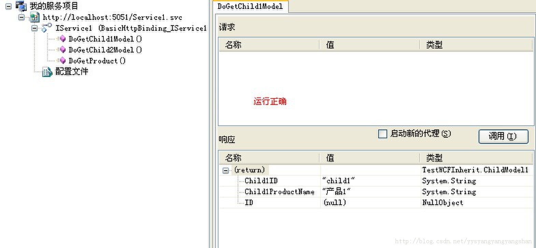The height and width of the screenshot is (248, 536).
Task: Switch to the DoGetChild1Model tab
Action: coord(250,6)
